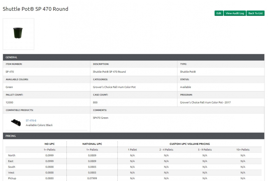Click the black ST 470-8 tray thumbnail

(16, 123)
